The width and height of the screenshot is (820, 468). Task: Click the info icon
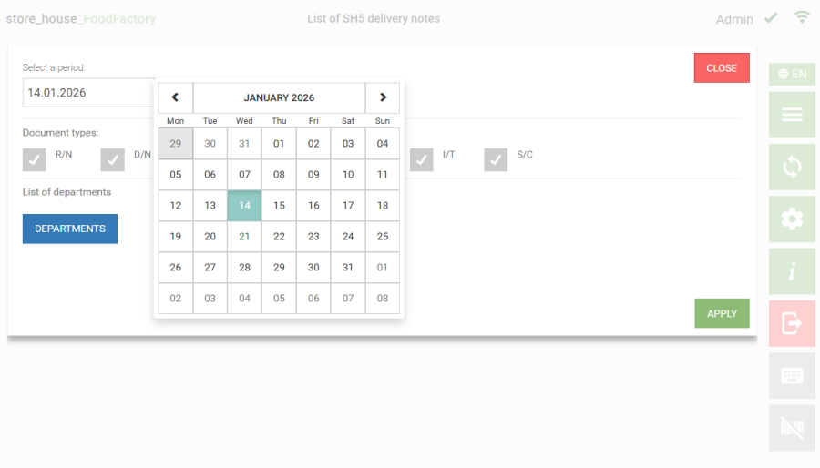(x=792, y=271)
